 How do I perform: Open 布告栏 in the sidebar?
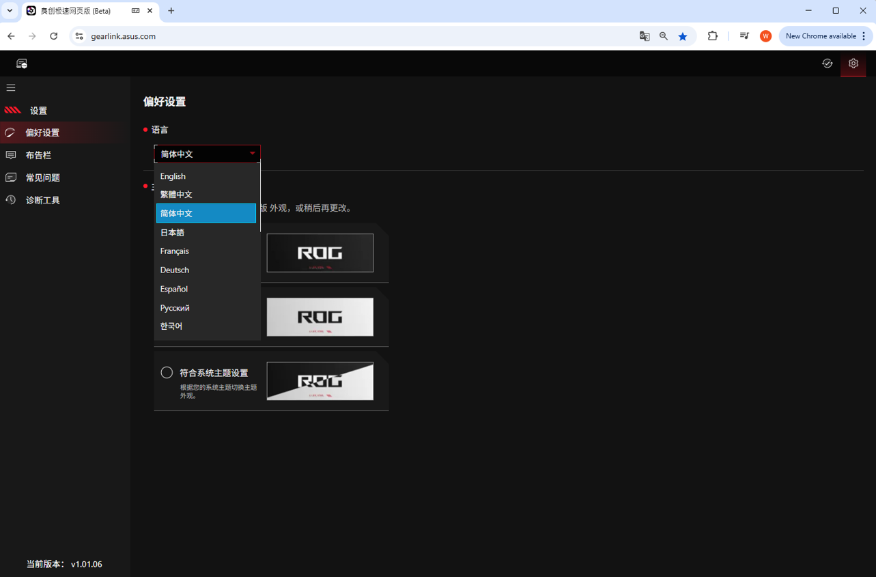(x=65, y=155)
